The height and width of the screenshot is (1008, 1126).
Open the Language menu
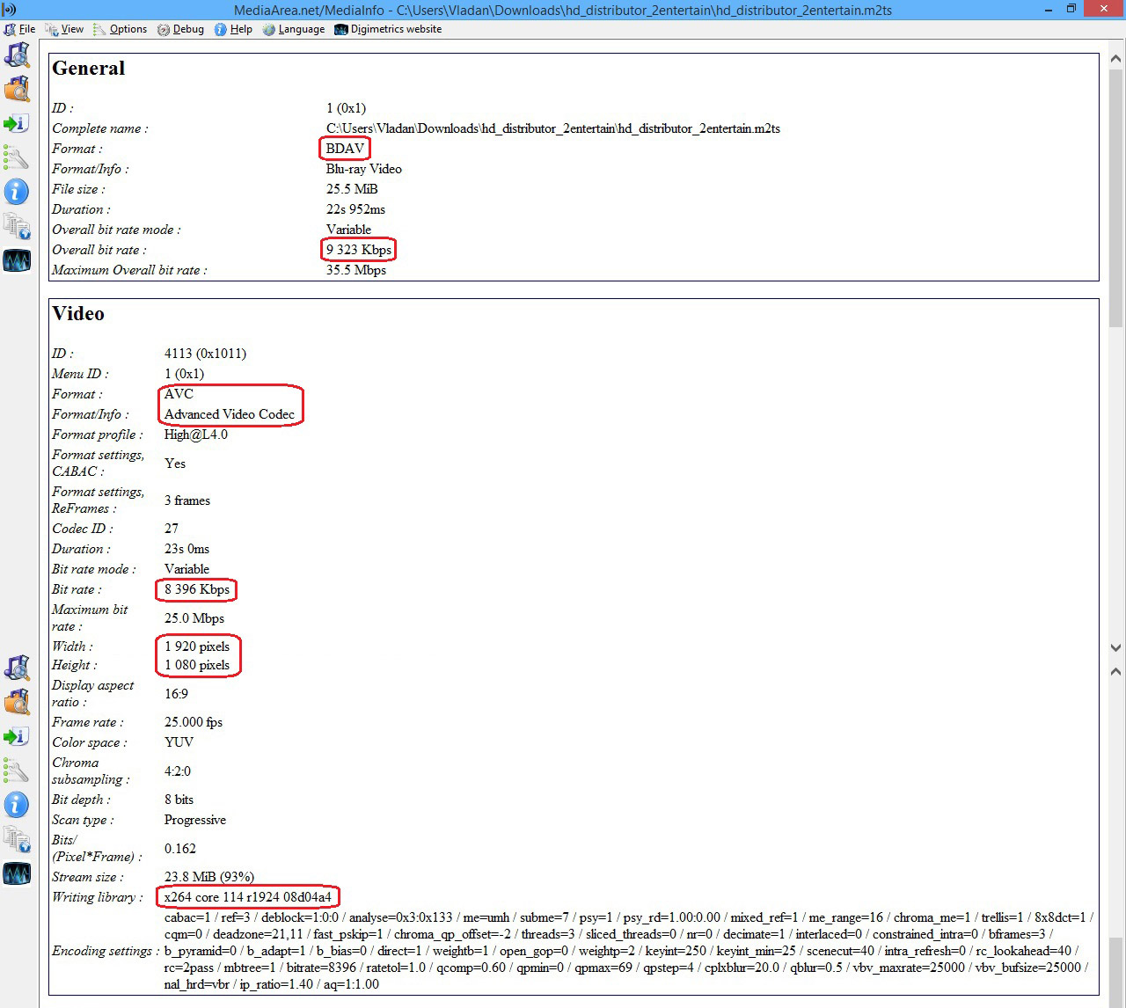click(x=294, y=29)
